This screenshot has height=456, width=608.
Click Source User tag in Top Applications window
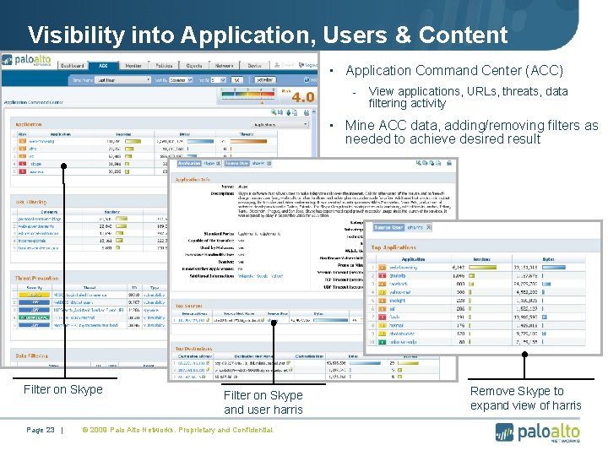[389, 228]
